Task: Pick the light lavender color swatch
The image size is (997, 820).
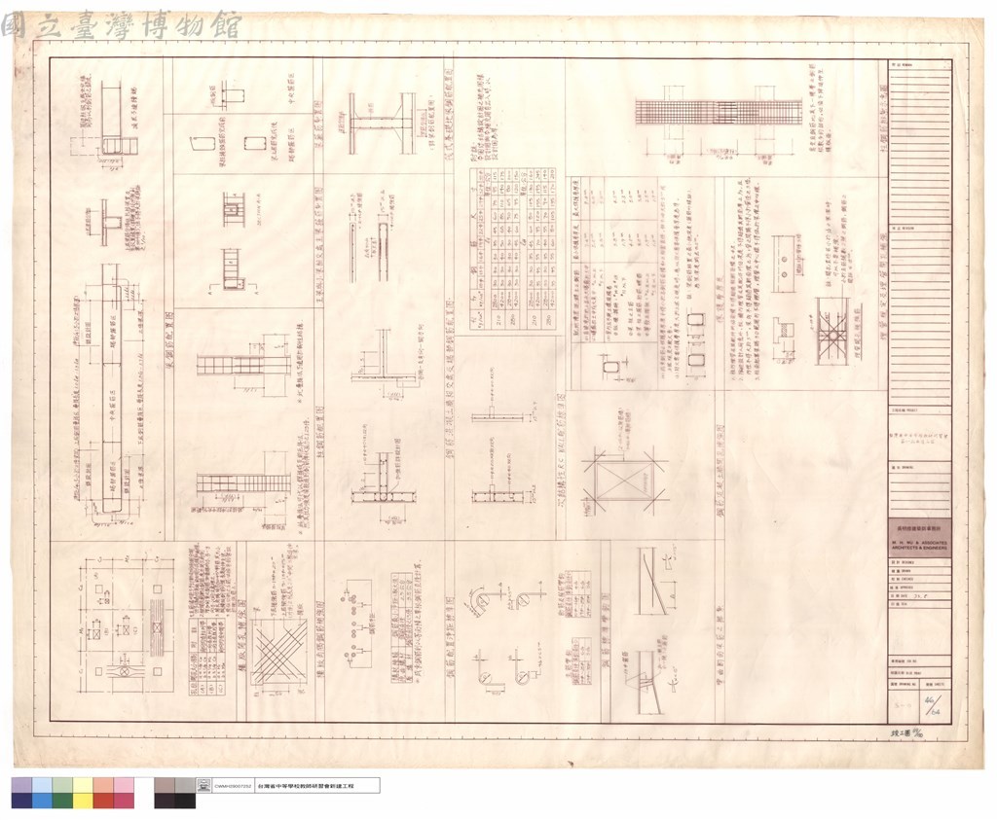Action: tap(21, 785)
